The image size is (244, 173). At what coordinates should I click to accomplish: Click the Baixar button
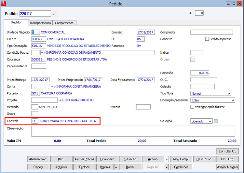pyautogui.click(x=130, y=167)
